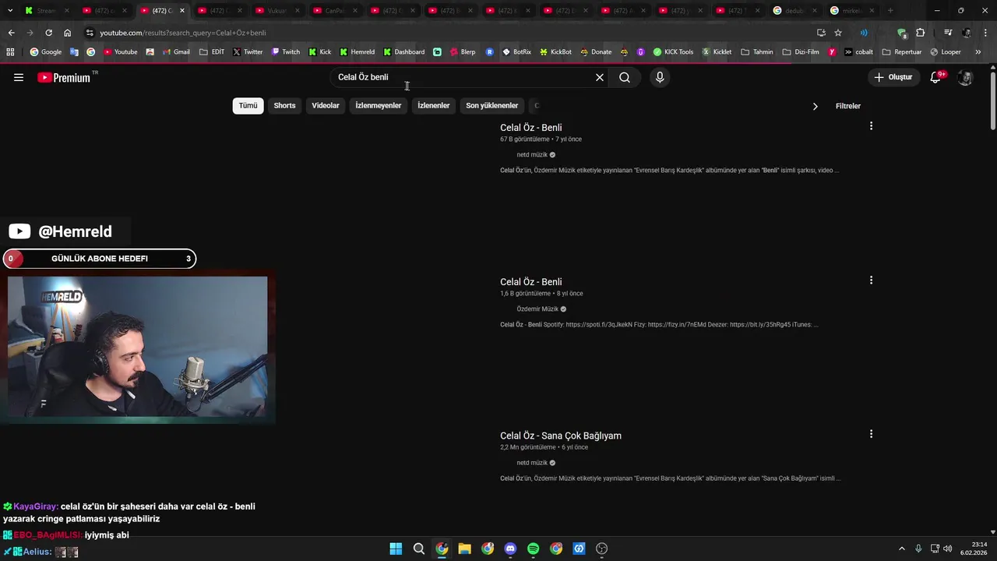This screenshot has width=997, height=561.
Task: Open the KICK Tools bookmark
Action: click(x=674, y=52)
